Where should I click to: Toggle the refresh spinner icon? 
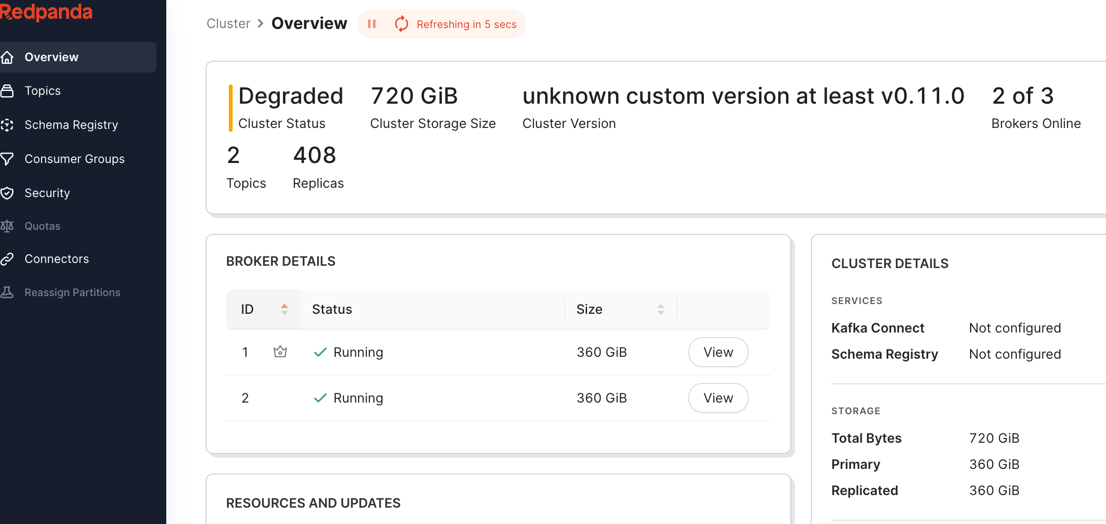402,24
